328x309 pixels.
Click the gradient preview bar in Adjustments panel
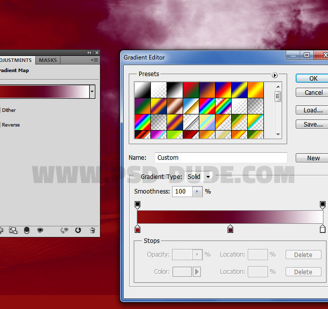(44, 92)
